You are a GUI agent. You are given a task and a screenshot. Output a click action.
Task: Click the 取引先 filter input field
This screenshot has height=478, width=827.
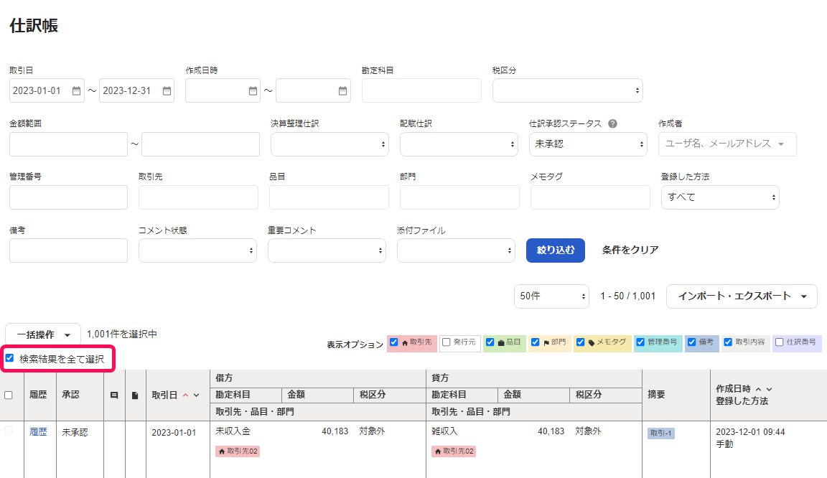pyautogui.click(x=198, y=197)
